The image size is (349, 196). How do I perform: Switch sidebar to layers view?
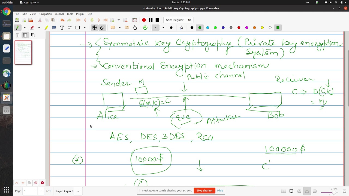tap(33, 35)
